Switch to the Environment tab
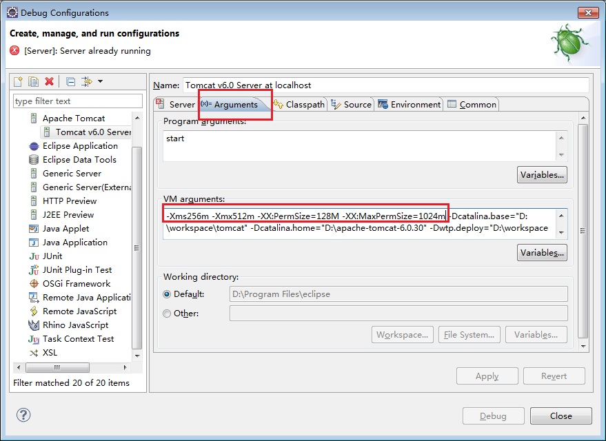 coord(410,105)
